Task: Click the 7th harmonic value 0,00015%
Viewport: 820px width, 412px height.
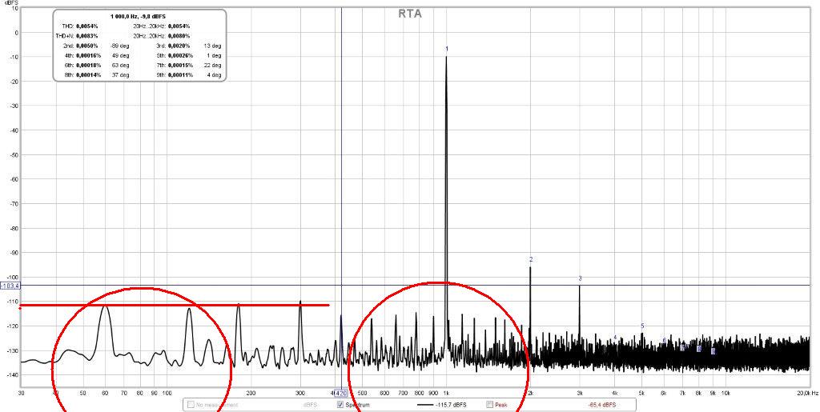Action: point(180,66)
